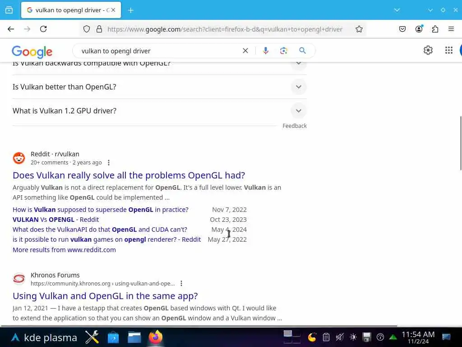Click the Reddit favicon on result
The image size is (462, 347).
pyautogui.click(x=19, y=158)
